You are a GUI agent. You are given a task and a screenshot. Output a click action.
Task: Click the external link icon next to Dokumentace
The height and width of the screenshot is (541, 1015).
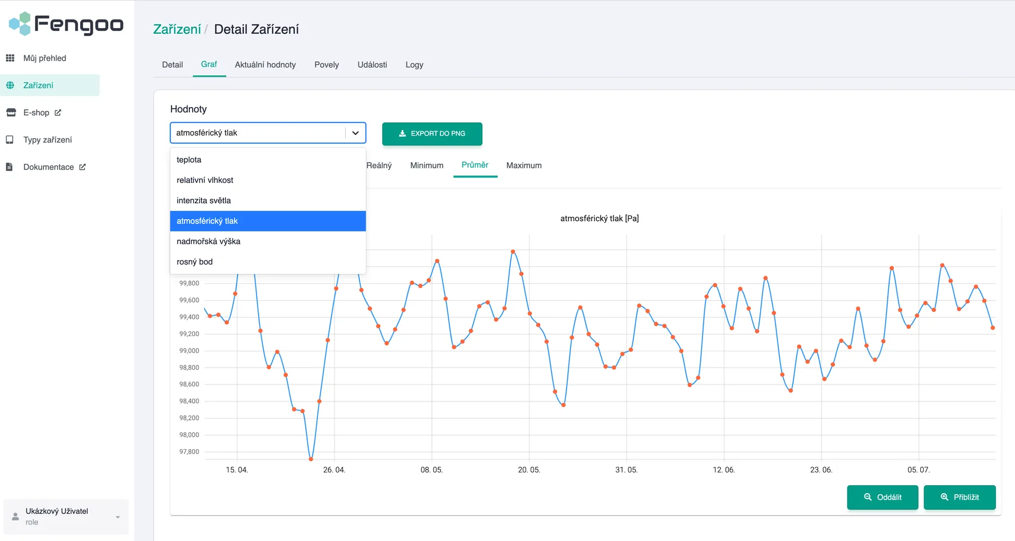82,167
